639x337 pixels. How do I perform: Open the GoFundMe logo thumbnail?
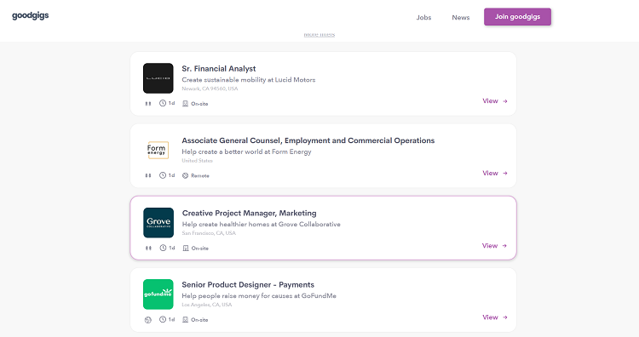coord(158,294)
